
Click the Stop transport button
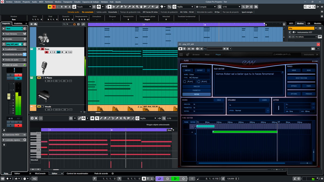167,178
